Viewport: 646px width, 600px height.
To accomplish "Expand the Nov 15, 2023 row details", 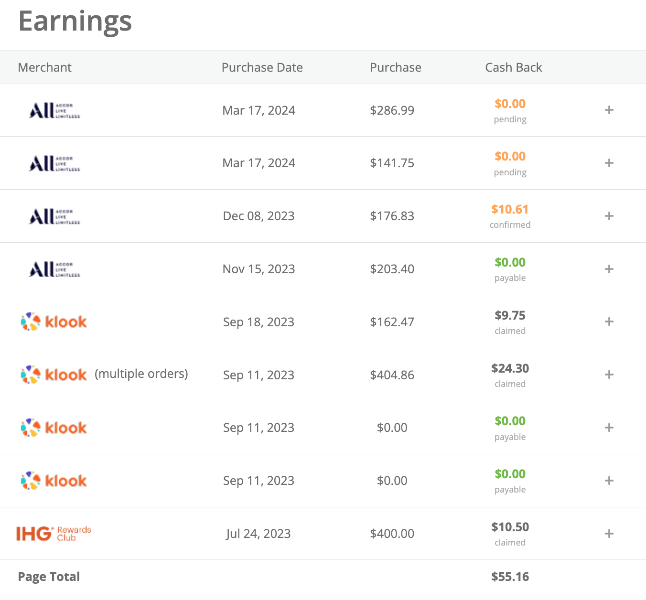I will pos(609,269).
